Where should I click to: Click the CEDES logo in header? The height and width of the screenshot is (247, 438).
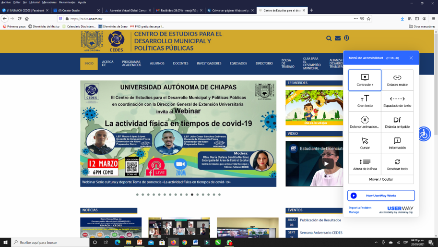click(116, 41)
